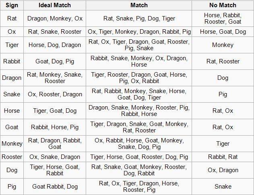Click the Match column header

(139, 5)
